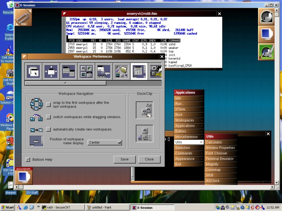
Task: Open the Menu Preferences icon
Action: click(69, 72)
